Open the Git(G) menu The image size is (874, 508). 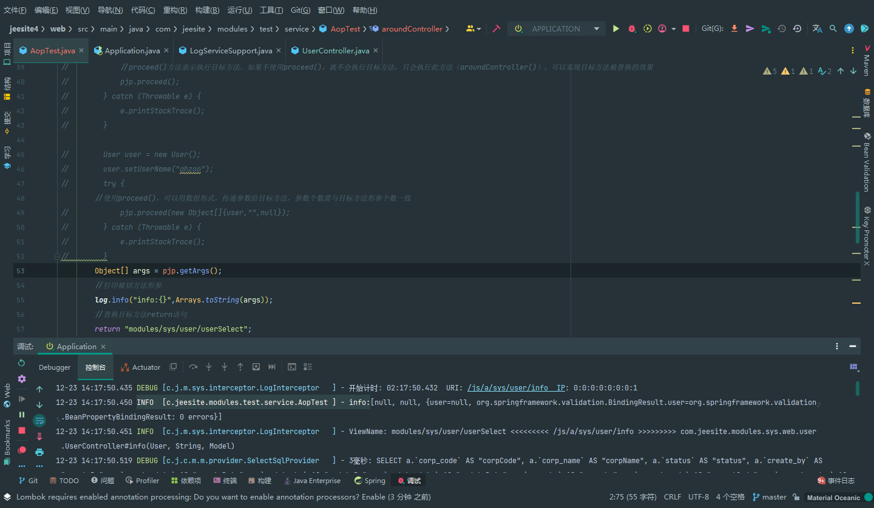coord(300,10)
